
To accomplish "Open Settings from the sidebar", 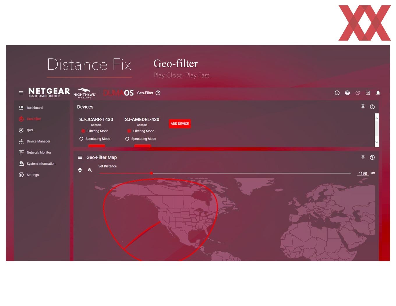I will 33,175.
